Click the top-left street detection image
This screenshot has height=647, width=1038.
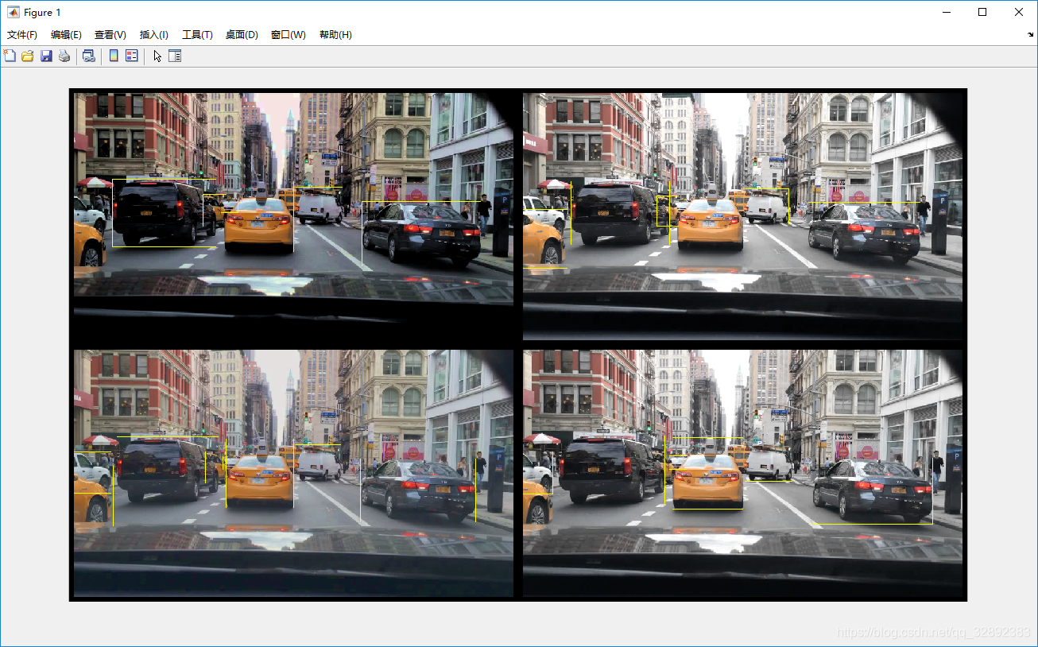293,215
